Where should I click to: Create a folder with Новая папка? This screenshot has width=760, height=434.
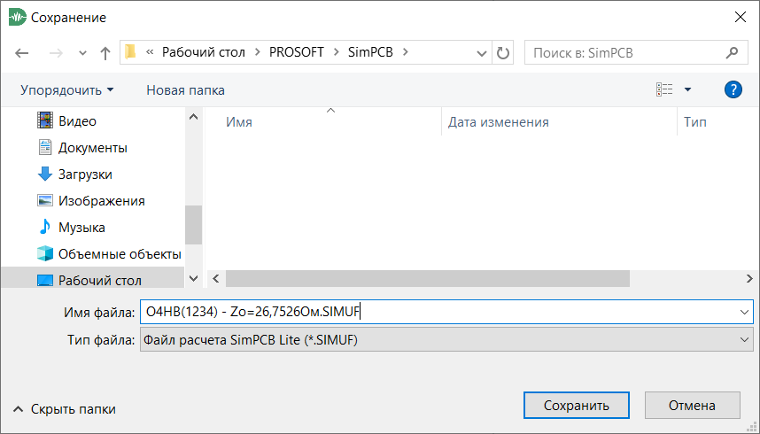coord(186,90)
